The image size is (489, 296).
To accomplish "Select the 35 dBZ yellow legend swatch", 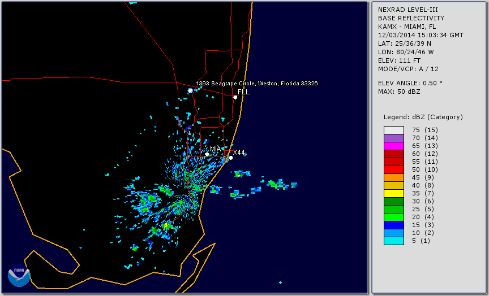I will (x=394, y=193).
